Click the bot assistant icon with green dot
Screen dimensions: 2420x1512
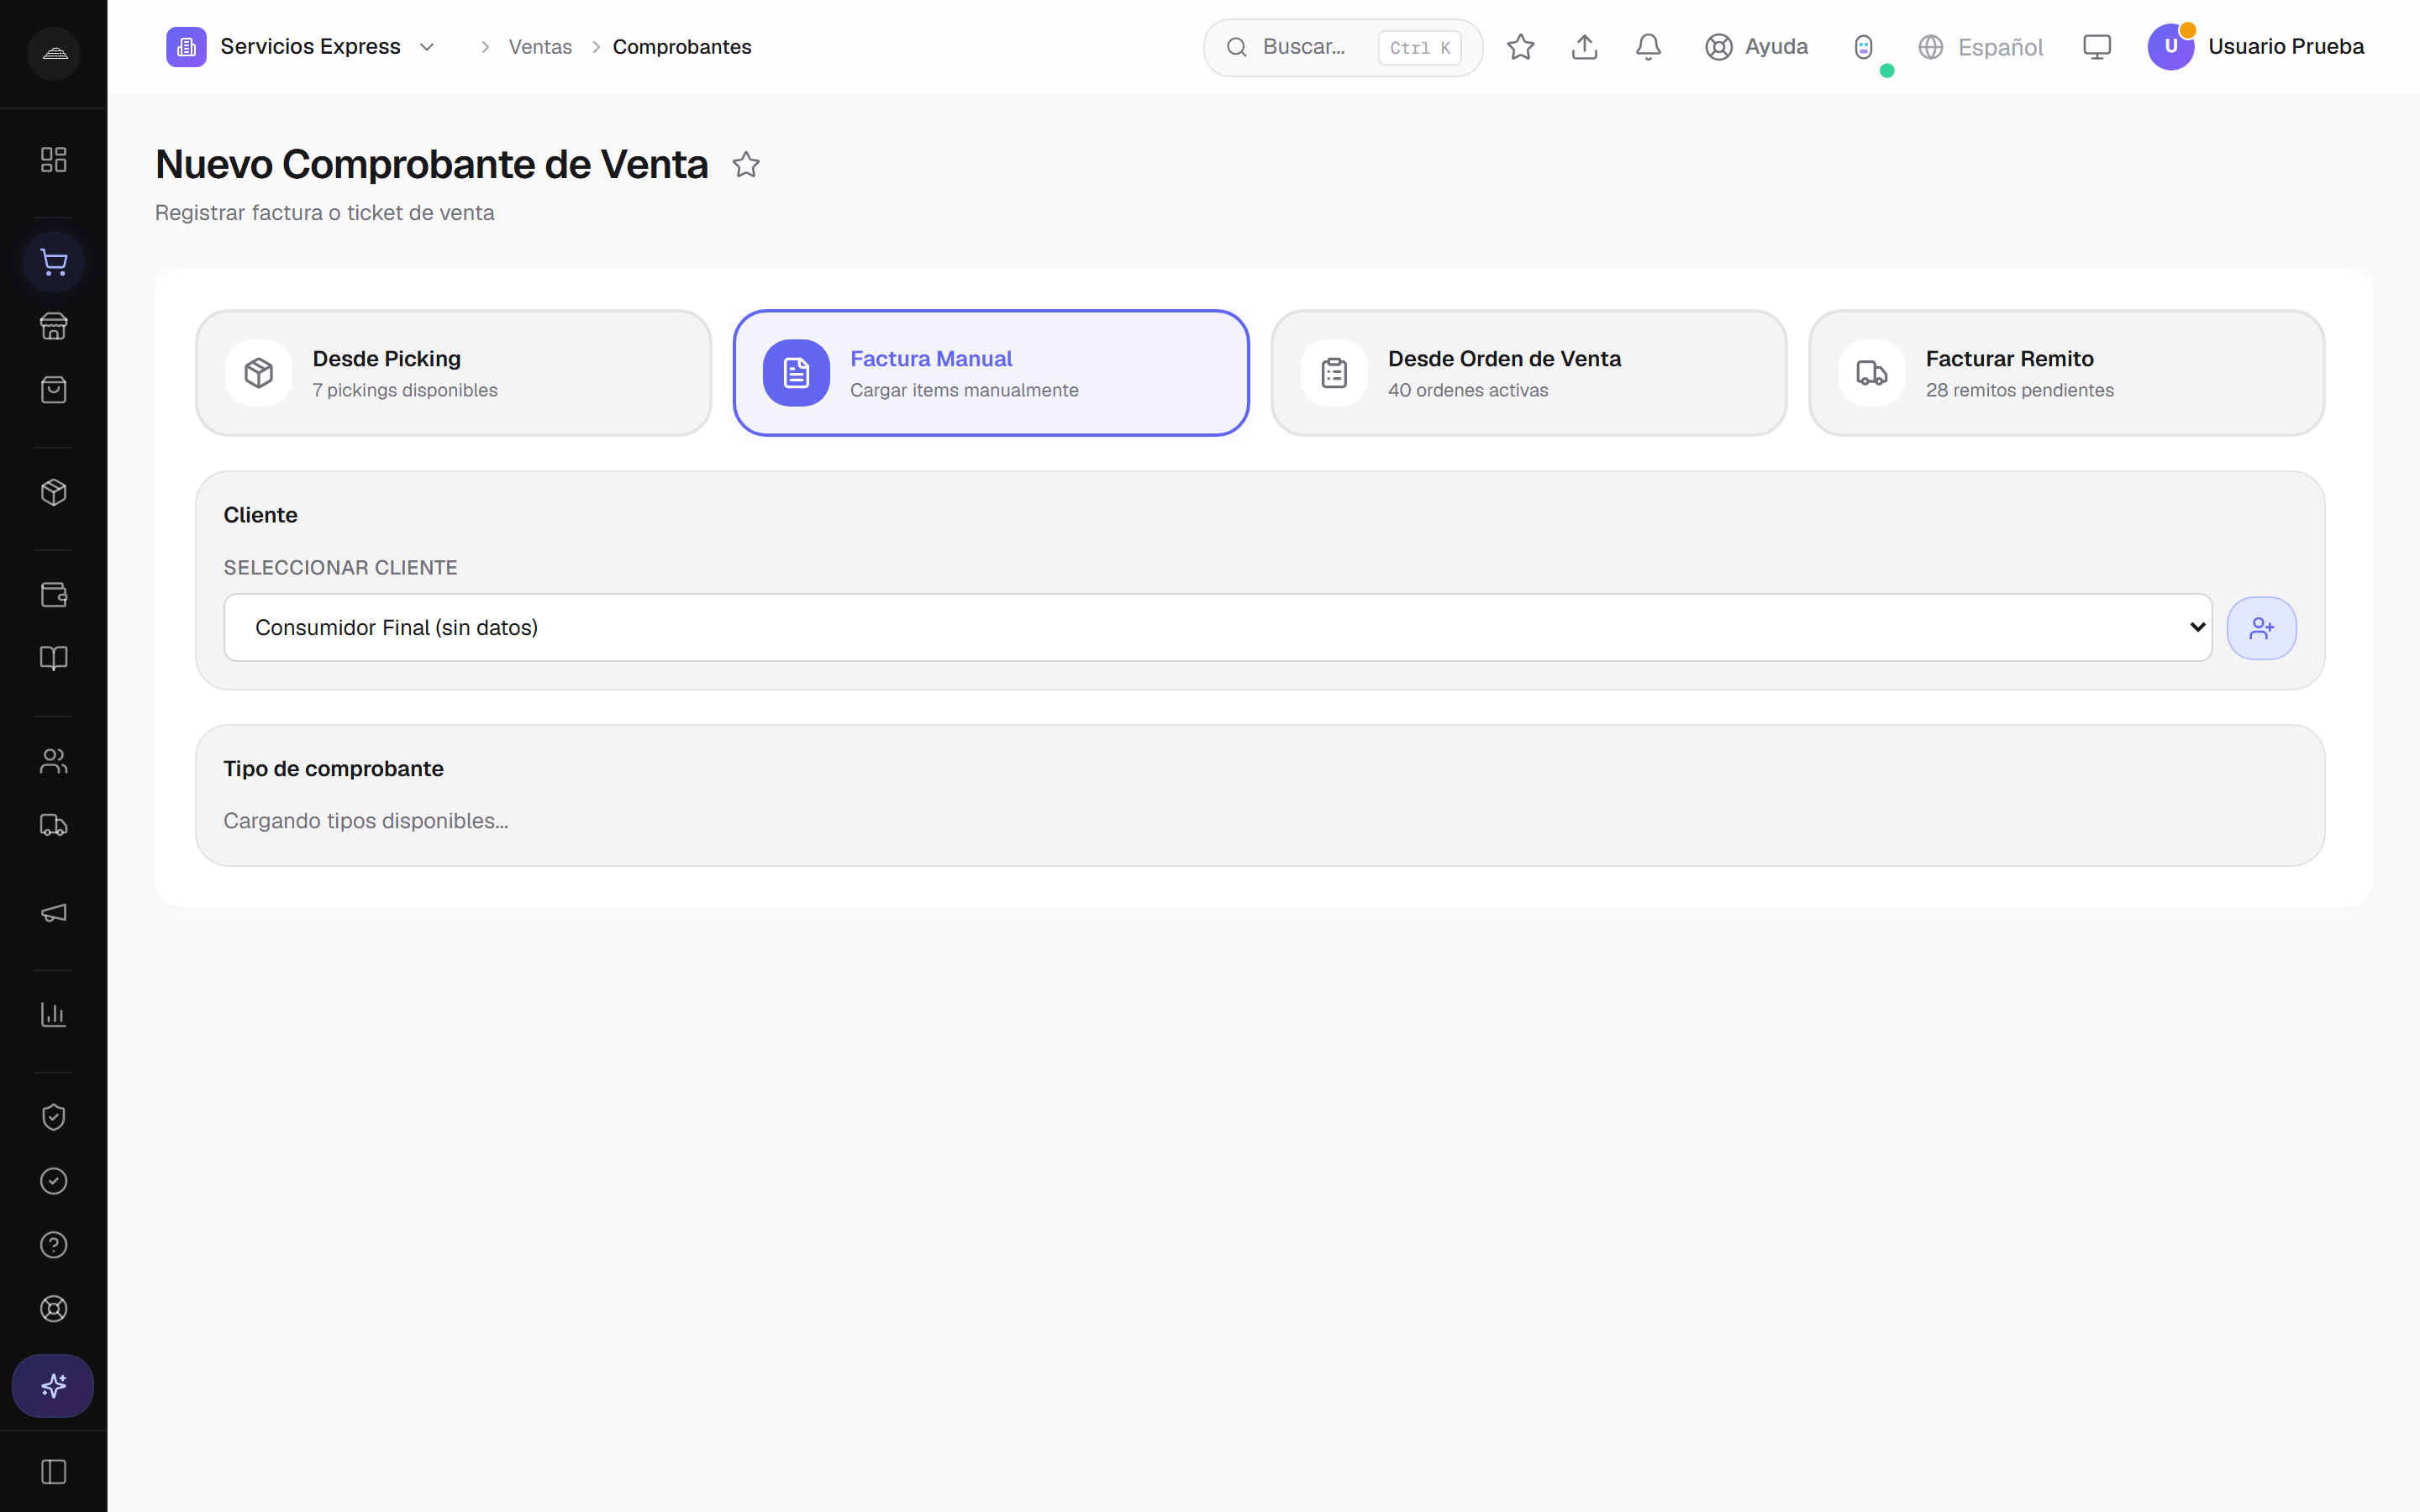point(1864,47)
